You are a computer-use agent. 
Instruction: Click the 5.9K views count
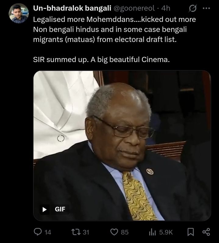tap(166, 232)
